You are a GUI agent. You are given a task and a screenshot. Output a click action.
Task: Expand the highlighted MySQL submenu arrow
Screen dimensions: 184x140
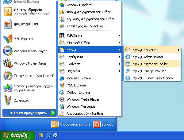tap(119, 50)
